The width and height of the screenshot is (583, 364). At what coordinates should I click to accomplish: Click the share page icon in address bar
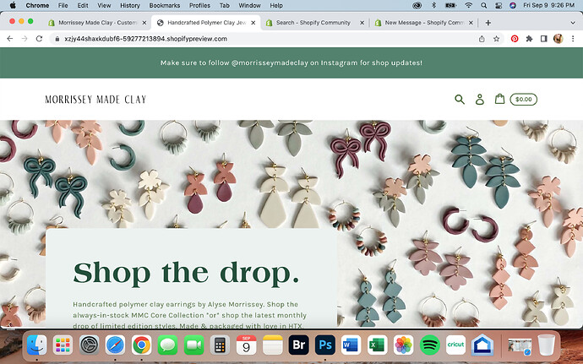point(482,39)
